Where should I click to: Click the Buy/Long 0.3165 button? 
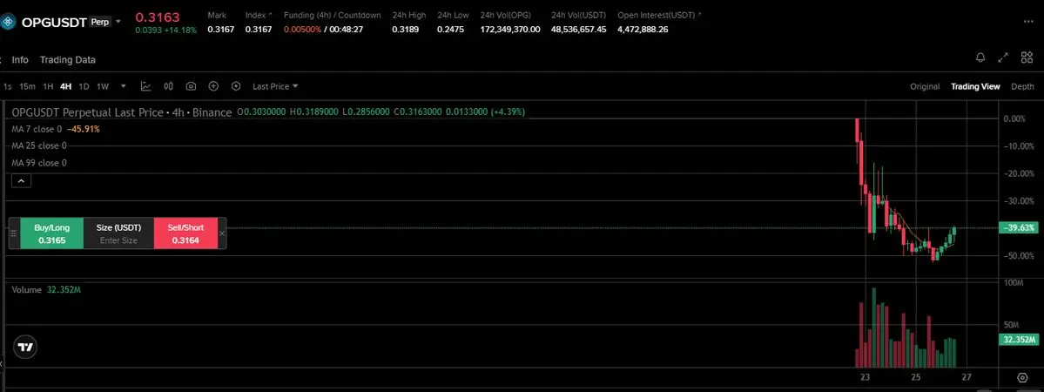[52, 233]
